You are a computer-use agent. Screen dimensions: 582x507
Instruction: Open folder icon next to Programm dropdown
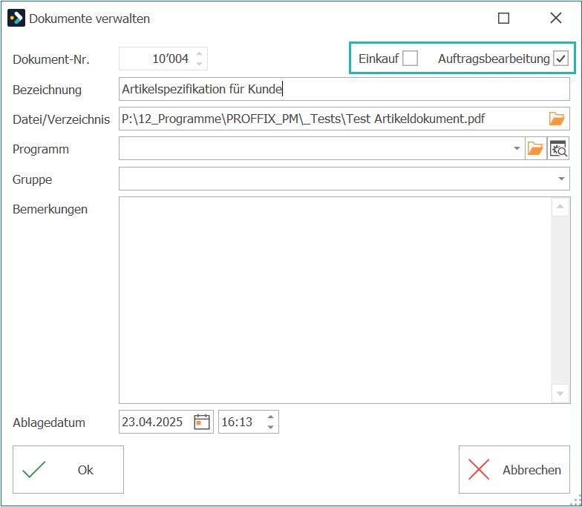[x=535, y=148]
